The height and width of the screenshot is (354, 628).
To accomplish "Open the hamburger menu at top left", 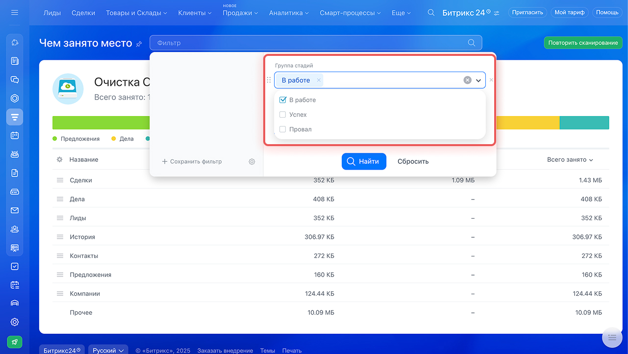I will coord(14,12).
